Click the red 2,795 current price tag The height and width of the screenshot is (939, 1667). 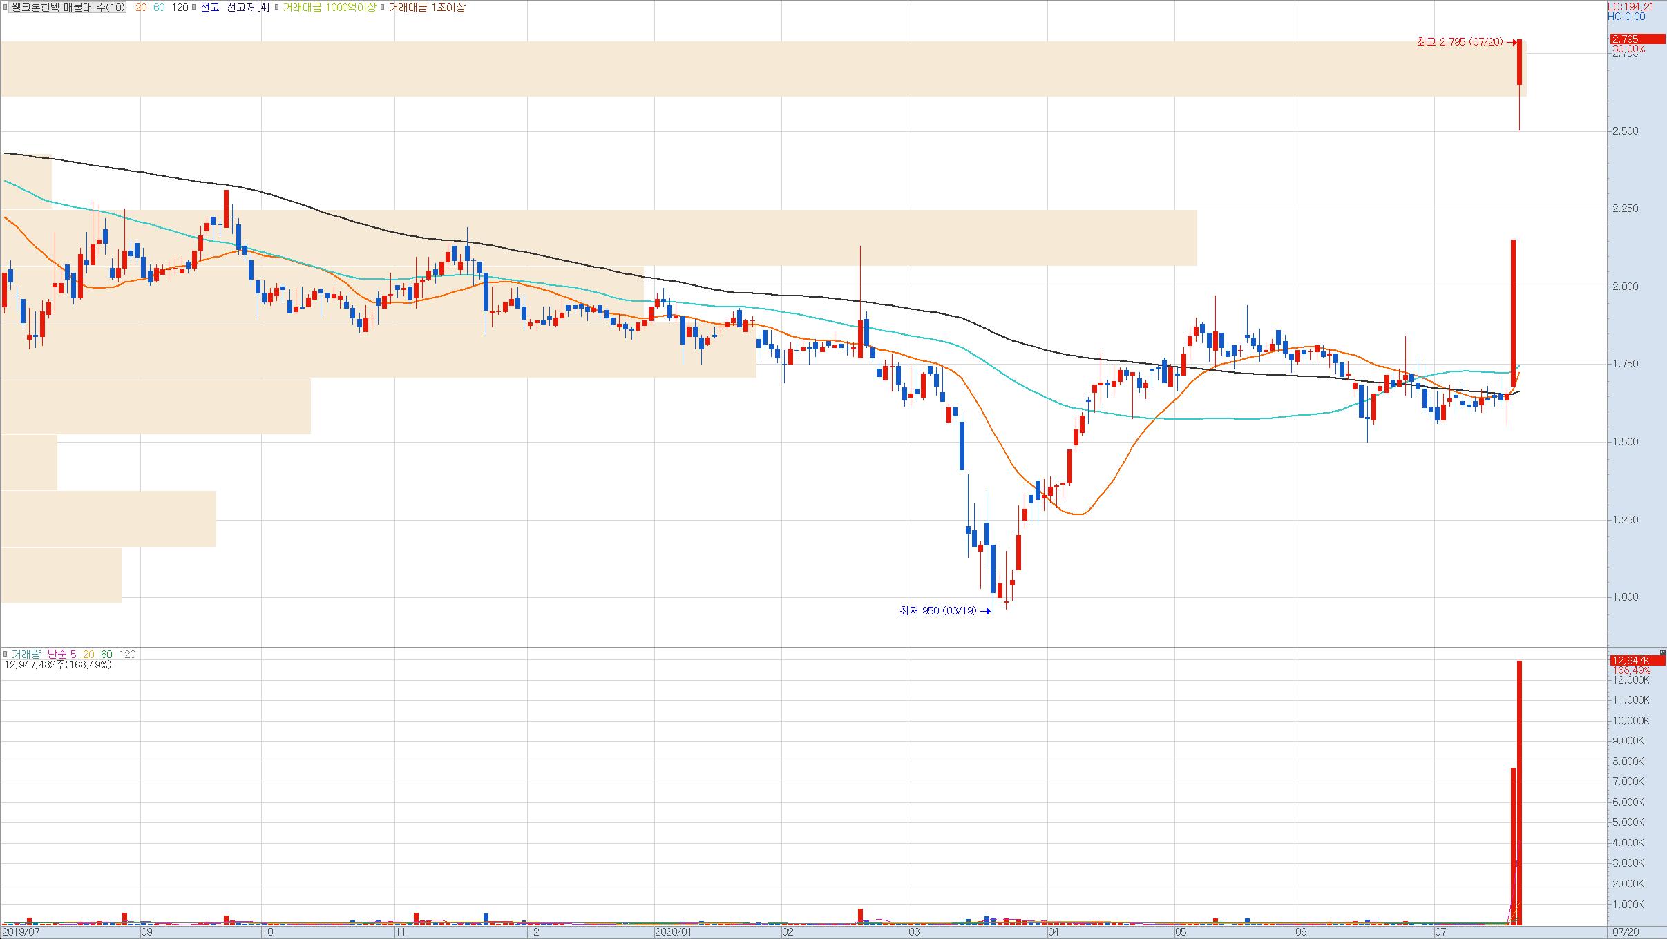pos(1637,39)
